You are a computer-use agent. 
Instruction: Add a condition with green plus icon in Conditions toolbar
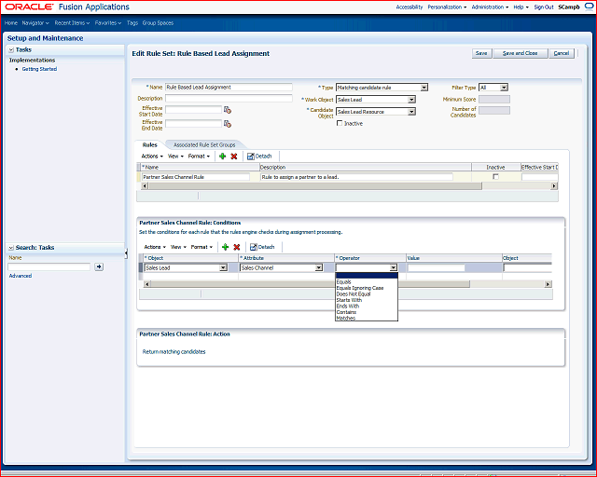tap(226, 247)
